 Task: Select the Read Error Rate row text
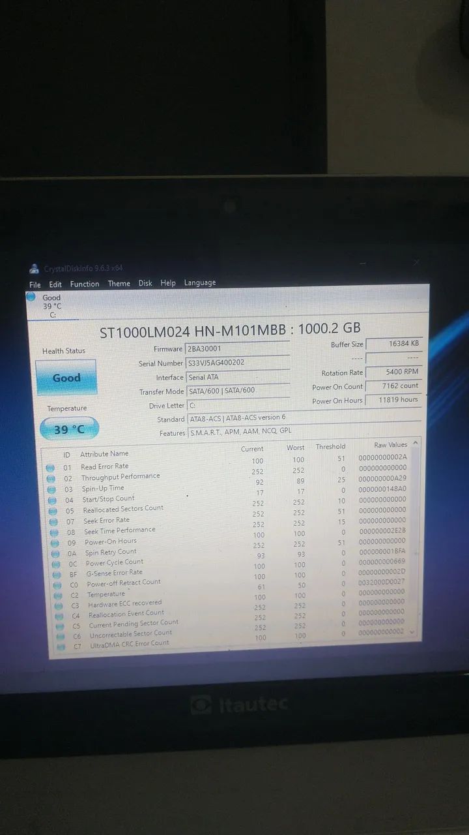(x=104, y=466)
